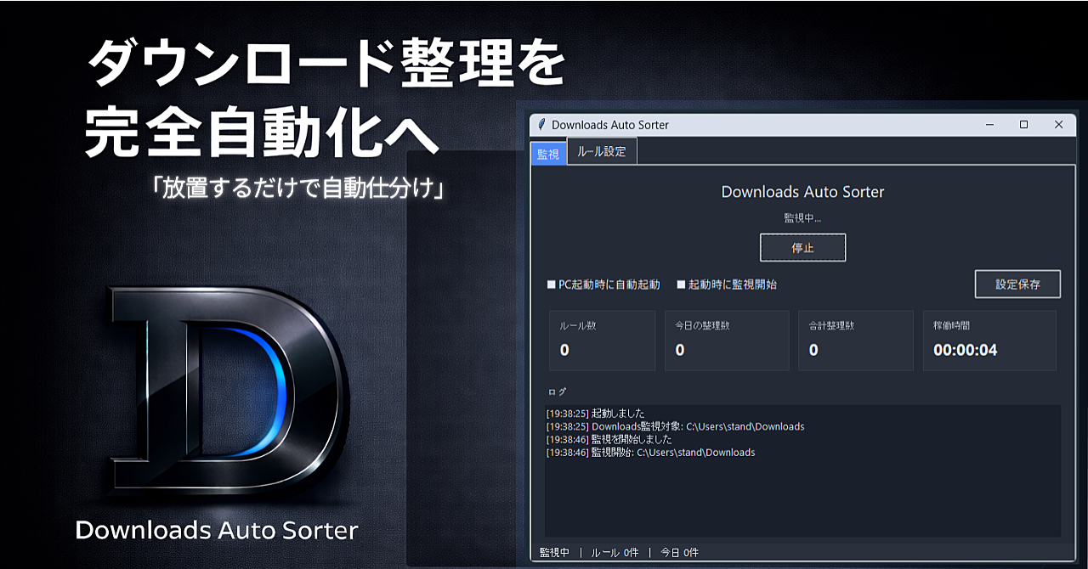Click the 設定保存 button
The width and height of the screenshot is (1088, 569).
tap(1017, 284)
